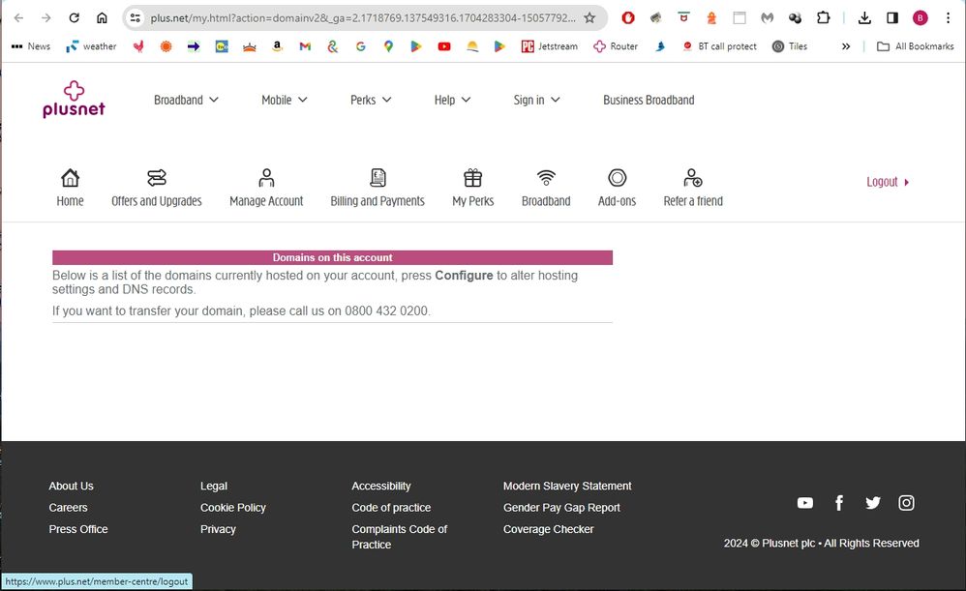Open Offers and Upgrades icon
Image resolution: width=966 pixels, height=591 pixels.
pyautogui.click(x=157, y=178)
